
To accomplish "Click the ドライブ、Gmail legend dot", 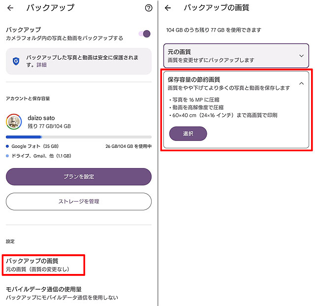I will point(7,156).
